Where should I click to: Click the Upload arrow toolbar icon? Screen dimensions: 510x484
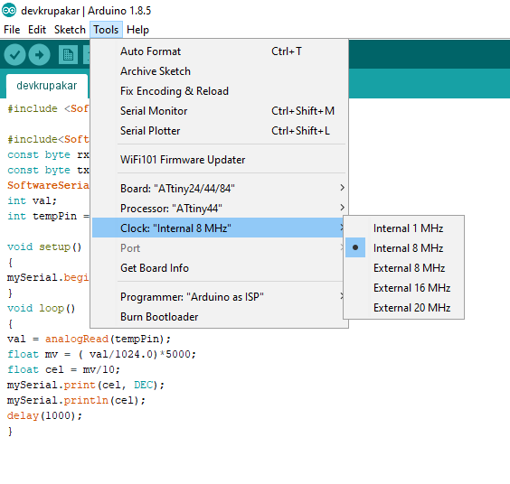39,54
